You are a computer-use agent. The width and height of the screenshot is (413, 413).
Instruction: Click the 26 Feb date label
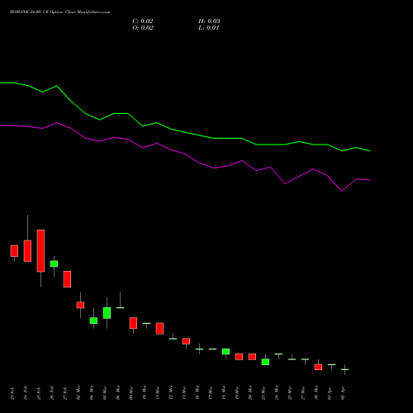(52, 393)
